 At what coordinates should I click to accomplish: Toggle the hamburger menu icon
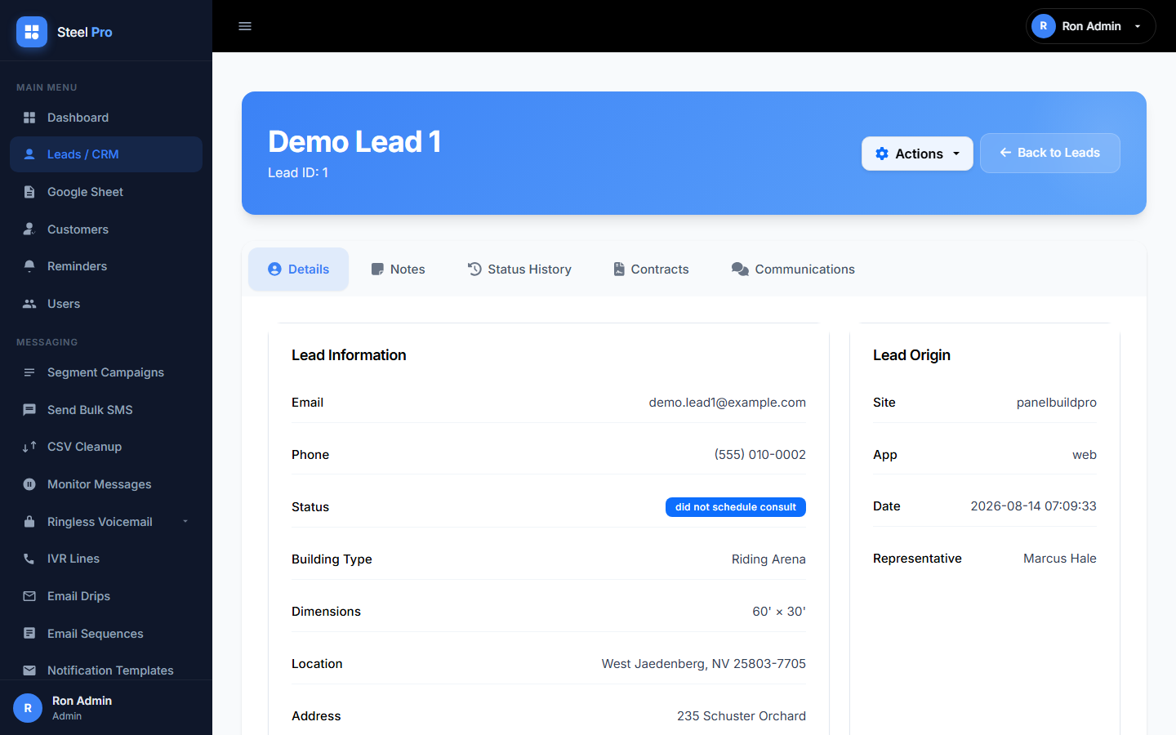point(245,26)
